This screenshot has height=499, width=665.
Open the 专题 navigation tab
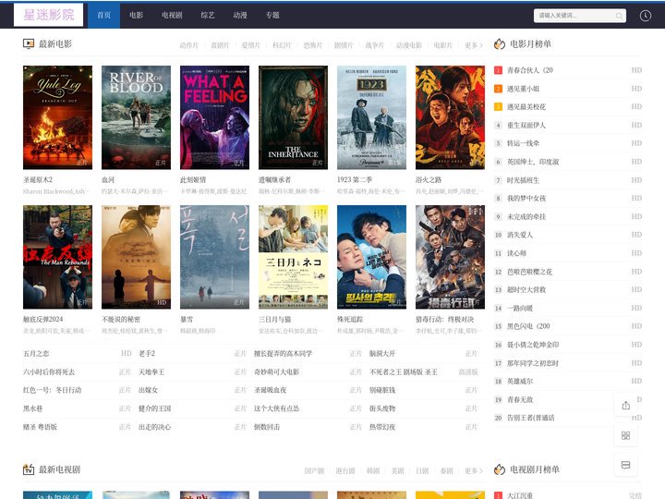point(272,16)
